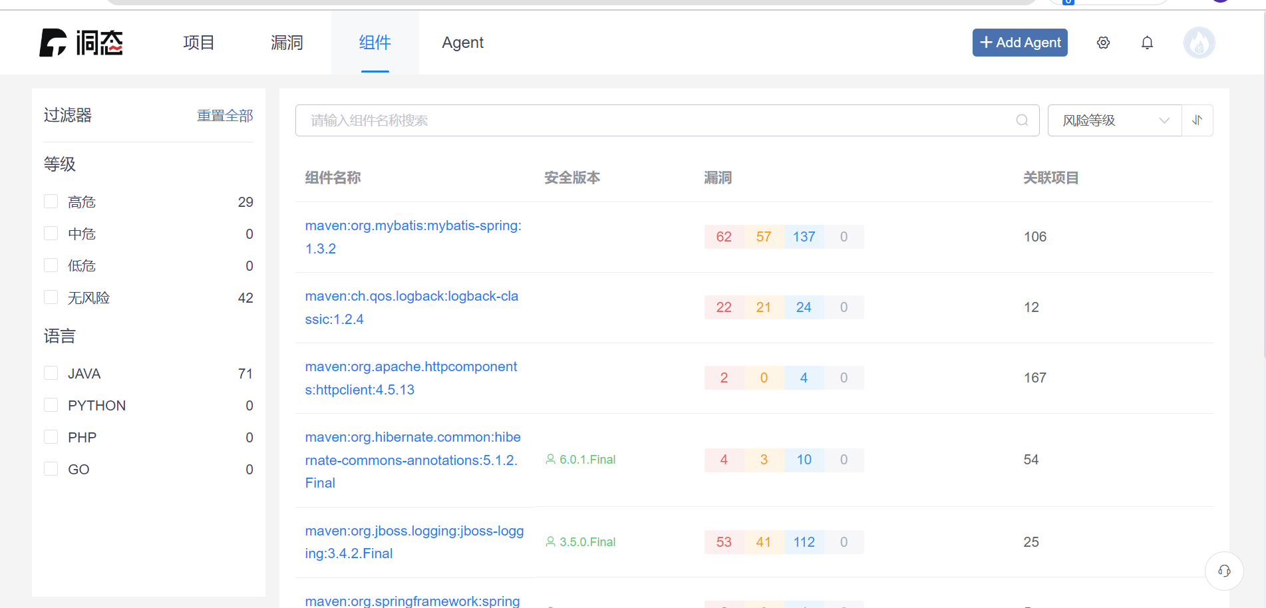Click the blue 112 count for jboss-logging
1266x608 pixels.
pos(804,542)
